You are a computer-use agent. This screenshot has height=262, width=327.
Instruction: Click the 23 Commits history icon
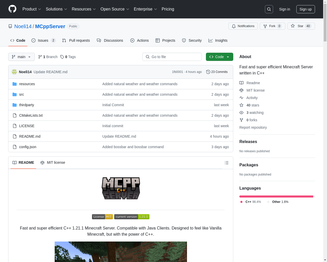click(x=208, y=72)
